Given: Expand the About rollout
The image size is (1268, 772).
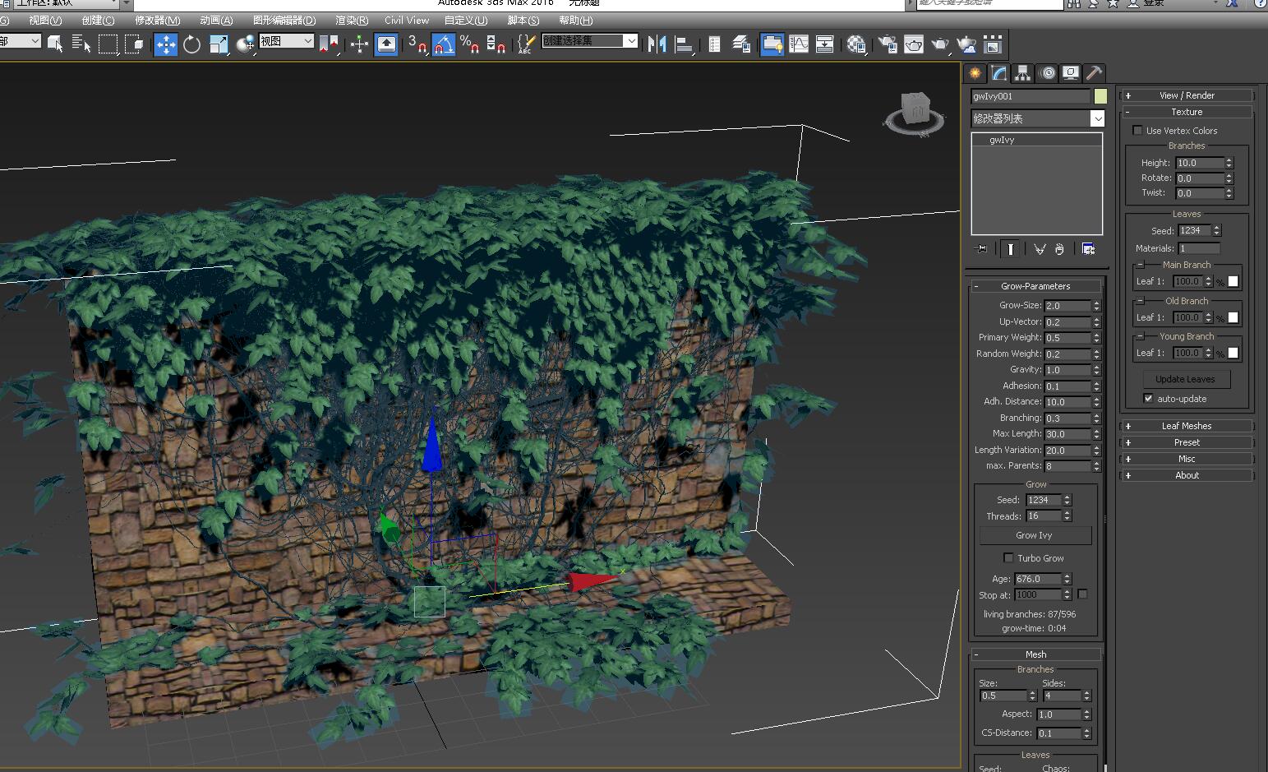Looking at the screenshot, I should tap(1187, 475).
